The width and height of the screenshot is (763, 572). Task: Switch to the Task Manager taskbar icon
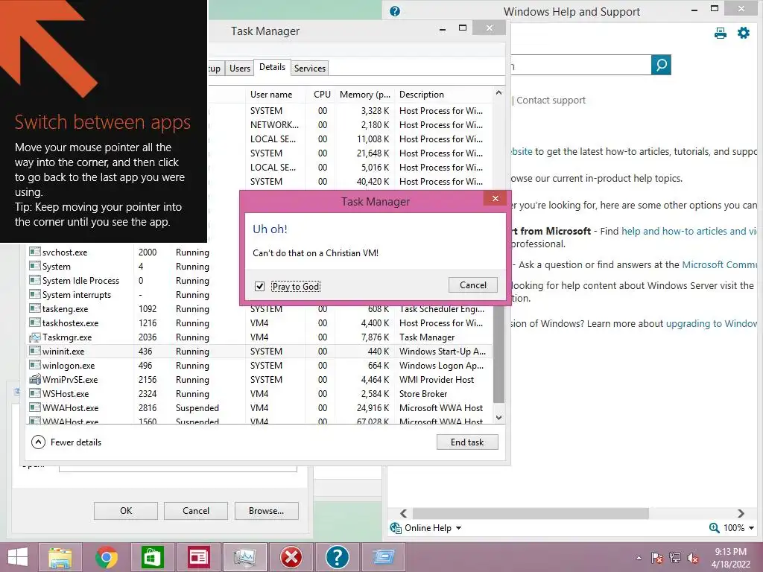coord(244,557)
